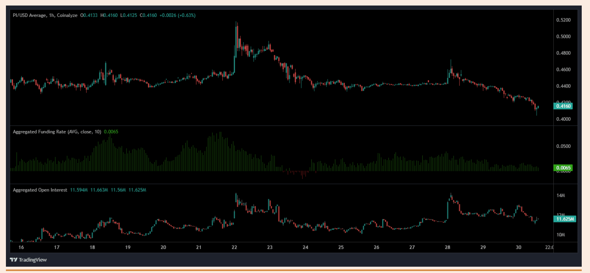
Task: Click the 11.625M open interest tag
Action: pyautogui.click(x=566, y=219)
